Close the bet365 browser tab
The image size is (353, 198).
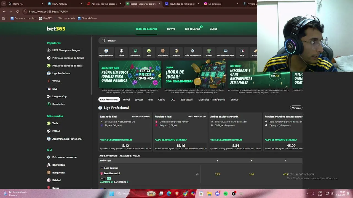point(159,4)
